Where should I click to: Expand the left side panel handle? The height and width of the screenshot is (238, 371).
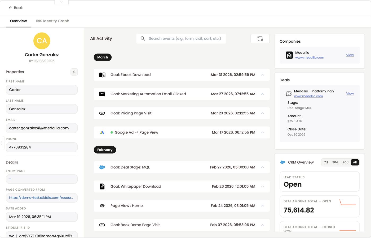click(x=2, y=143)
